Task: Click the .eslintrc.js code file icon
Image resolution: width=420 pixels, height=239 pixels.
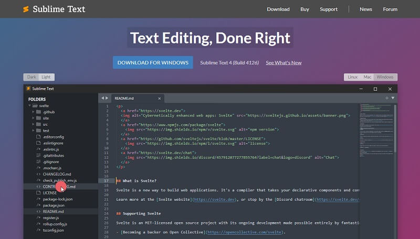Action: pyautogui.click(x=38, y=149)
